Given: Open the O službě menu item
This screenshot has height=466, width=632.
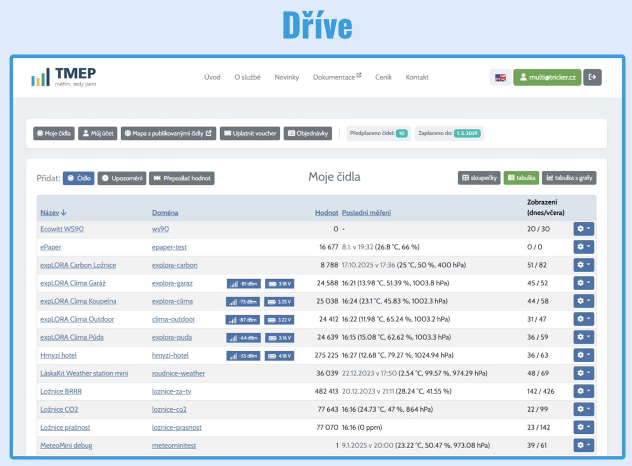Looking at the screenshot, I should (x=248, y=77).
